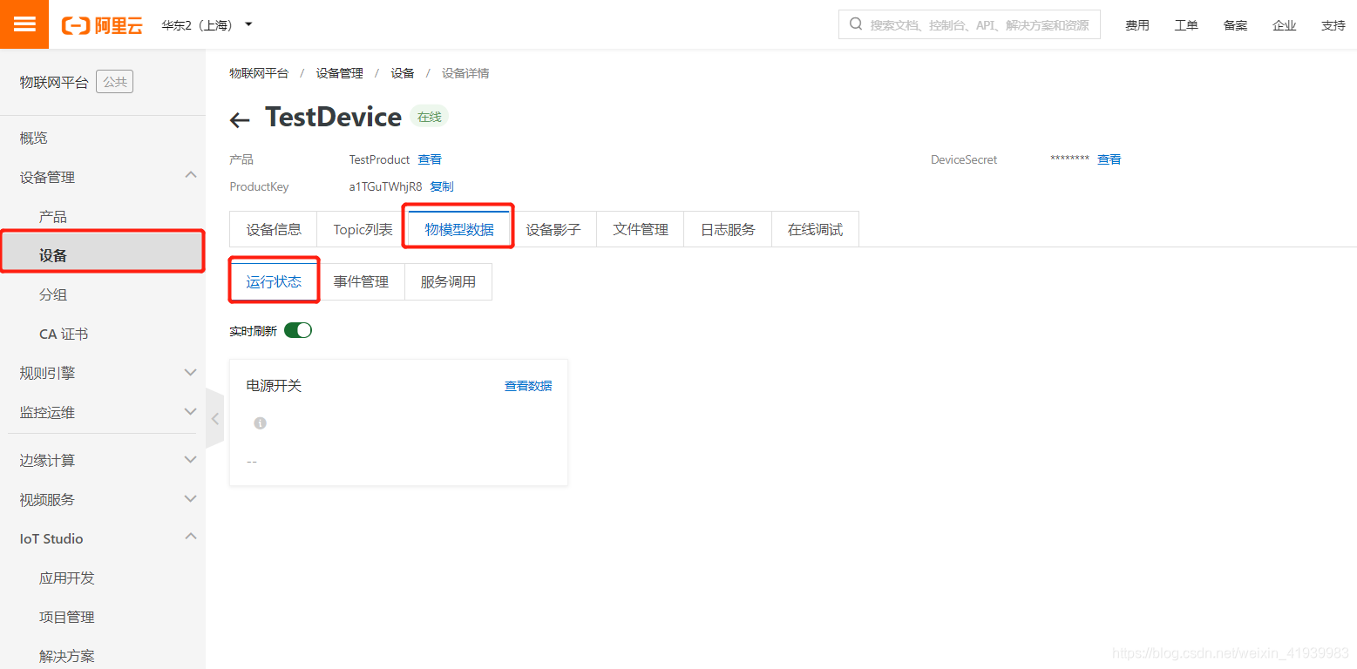Open the 设备影子 tab

click(x=555, y=229)
